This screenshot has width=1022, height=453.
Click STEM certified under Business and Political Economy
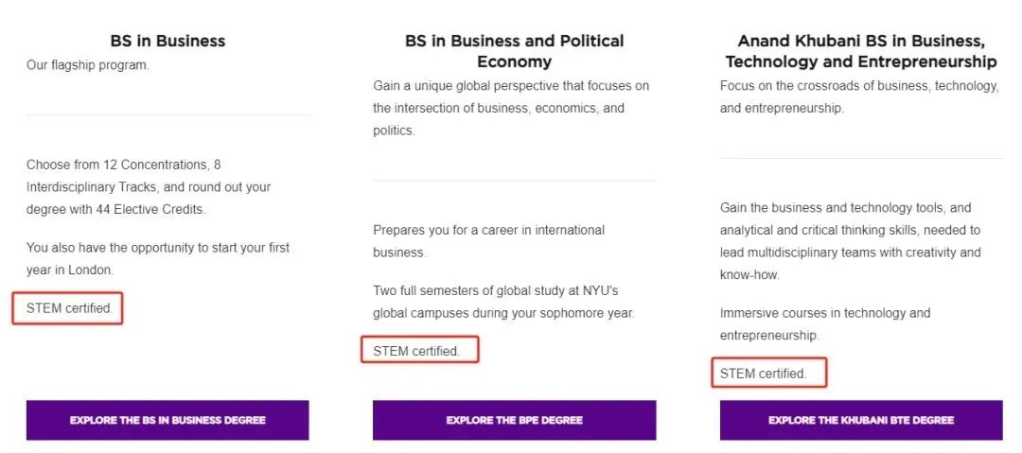click(416, 351)
